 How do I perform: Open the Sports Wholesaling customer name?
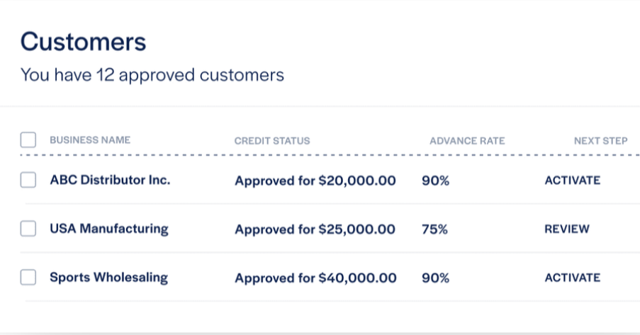pos(108,278)
